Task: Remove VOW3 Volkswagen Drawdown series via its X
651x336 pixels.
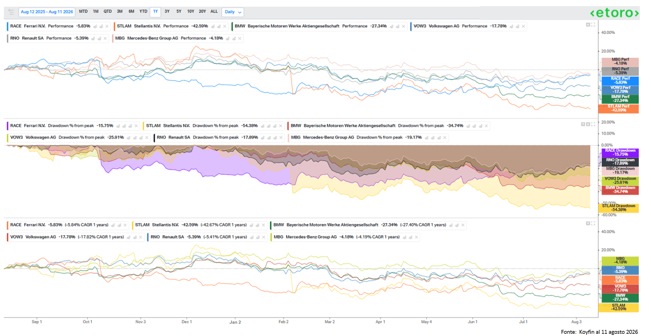Action: [147, 137]
